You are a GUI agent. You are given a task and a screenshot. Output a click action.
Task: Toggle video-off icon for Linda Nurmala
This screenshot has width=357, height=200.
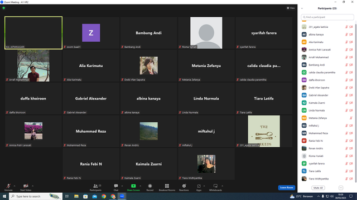[x=351, y=111]
